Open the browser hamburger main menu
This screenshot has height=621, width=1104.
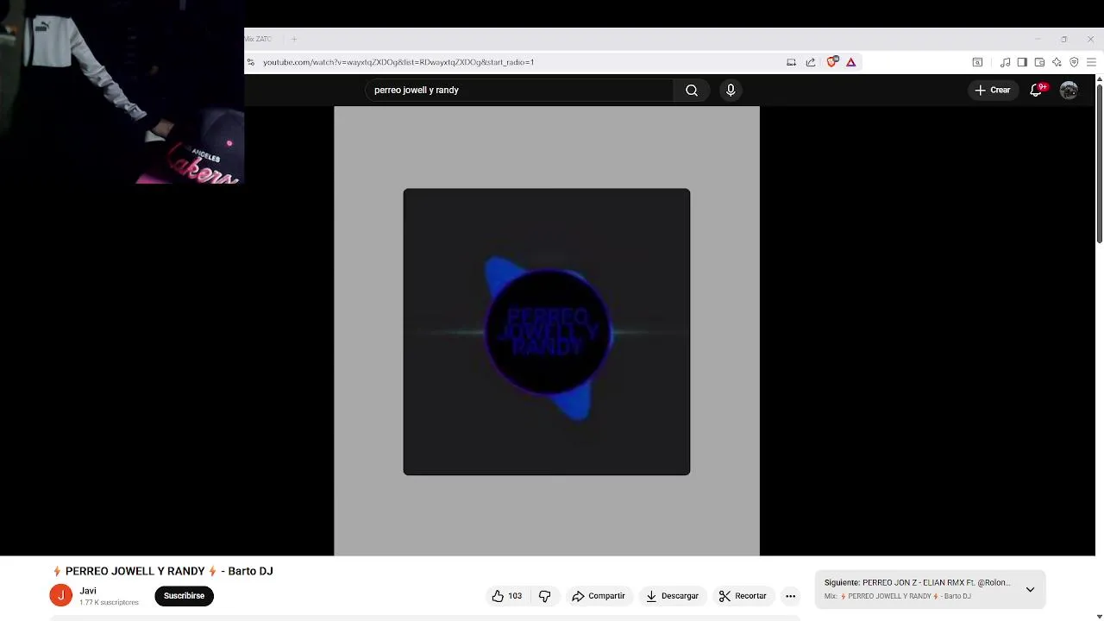1091,62
